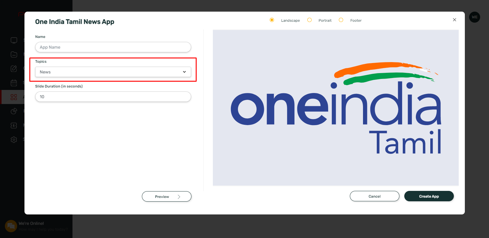The width and height of the screenshot is (489, 238).
Task: Click the settings gear icon in sidebar
Action: click(14, 139)
